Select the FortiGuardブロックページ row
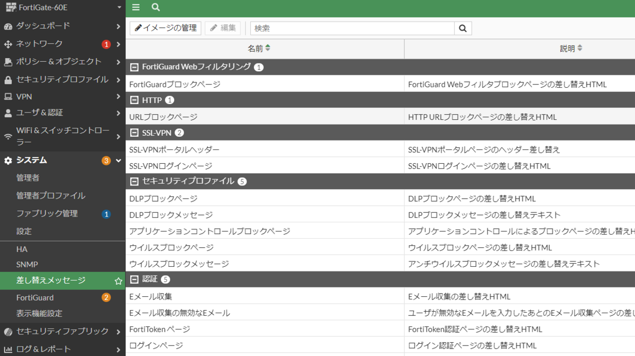This screenshot has width=635, height=356. click(380, 84)
